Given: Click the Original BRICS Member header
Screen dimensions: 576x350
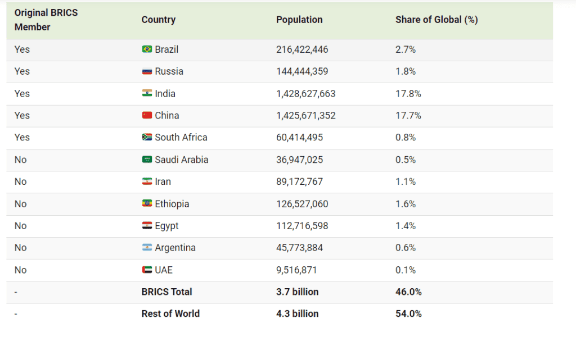Looking at the screenshot, I should pyautogui.click(x=46, y=20).
